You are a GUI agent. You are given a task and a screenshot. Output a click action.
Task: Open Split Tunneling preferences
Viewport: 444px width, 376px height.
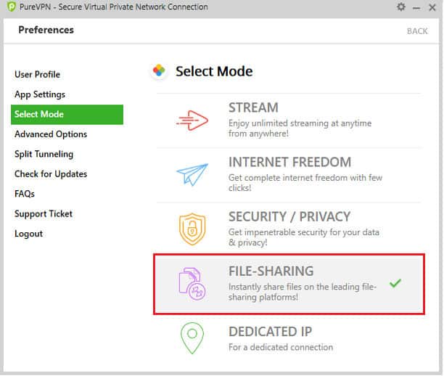click(44, 154)
